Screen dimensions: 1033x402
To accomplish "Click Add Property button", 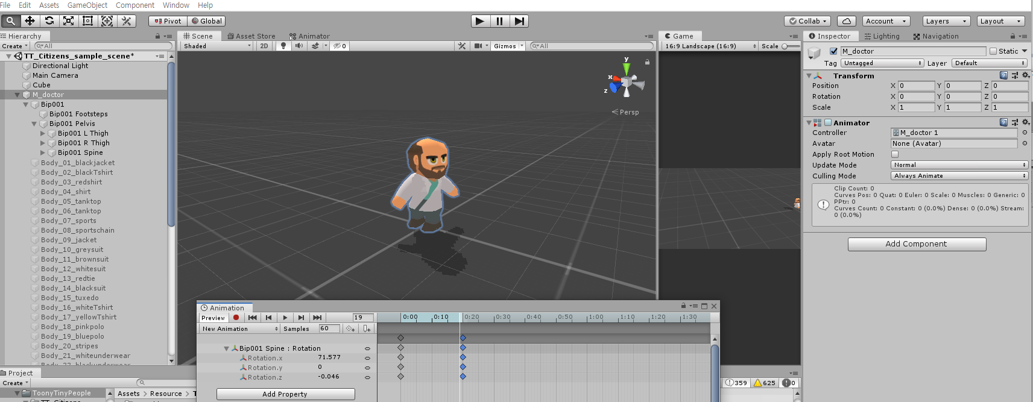I will pos(285,394).
